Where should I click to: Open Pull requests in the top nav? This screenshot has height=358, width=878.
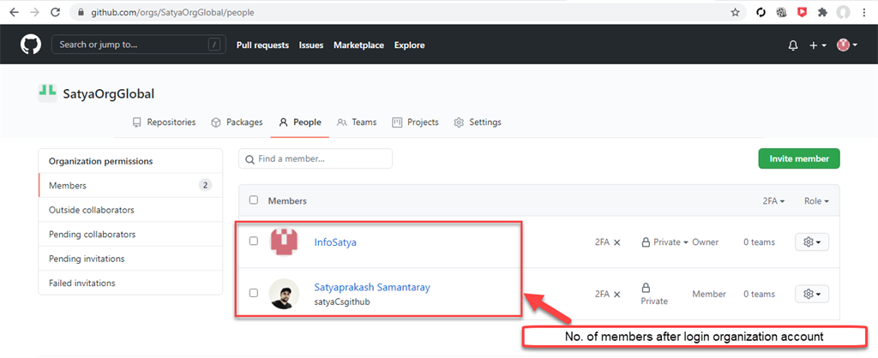(x=262, y=45)
